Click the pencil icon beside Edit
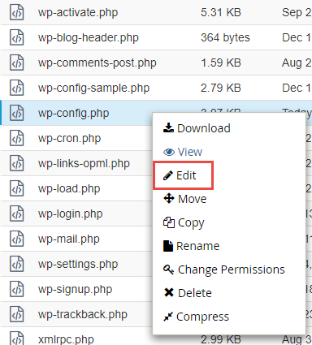Image resolution: width=312 pixels, height=345 pixels. click(168, 175)
